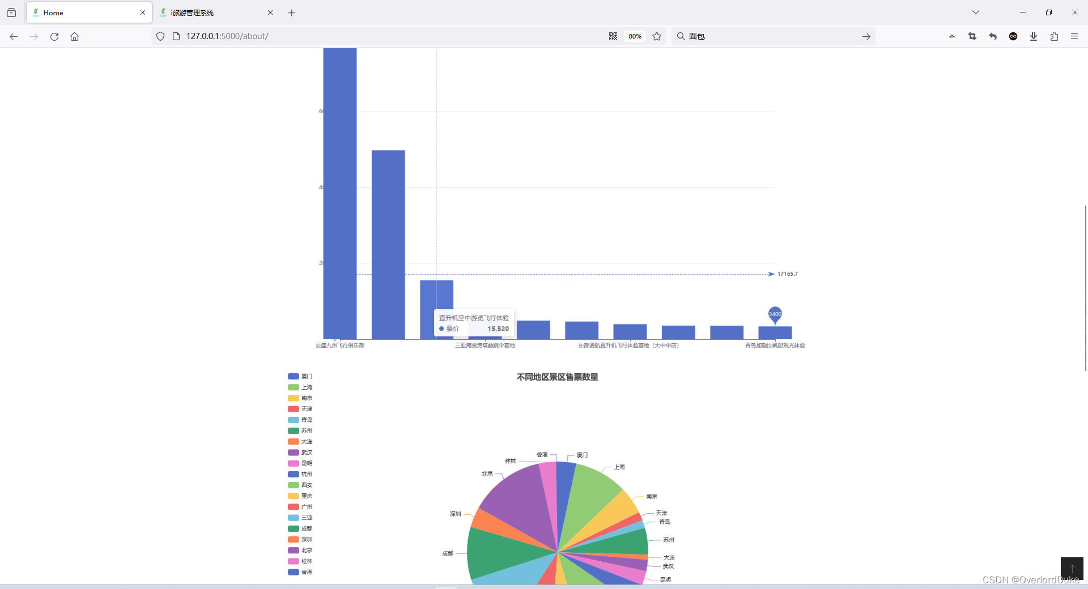The height and width of the screenshot is (589, 1088).
Task: Open the infinity extension icon
Action: pyautogui.click(x=1013, y=36)
